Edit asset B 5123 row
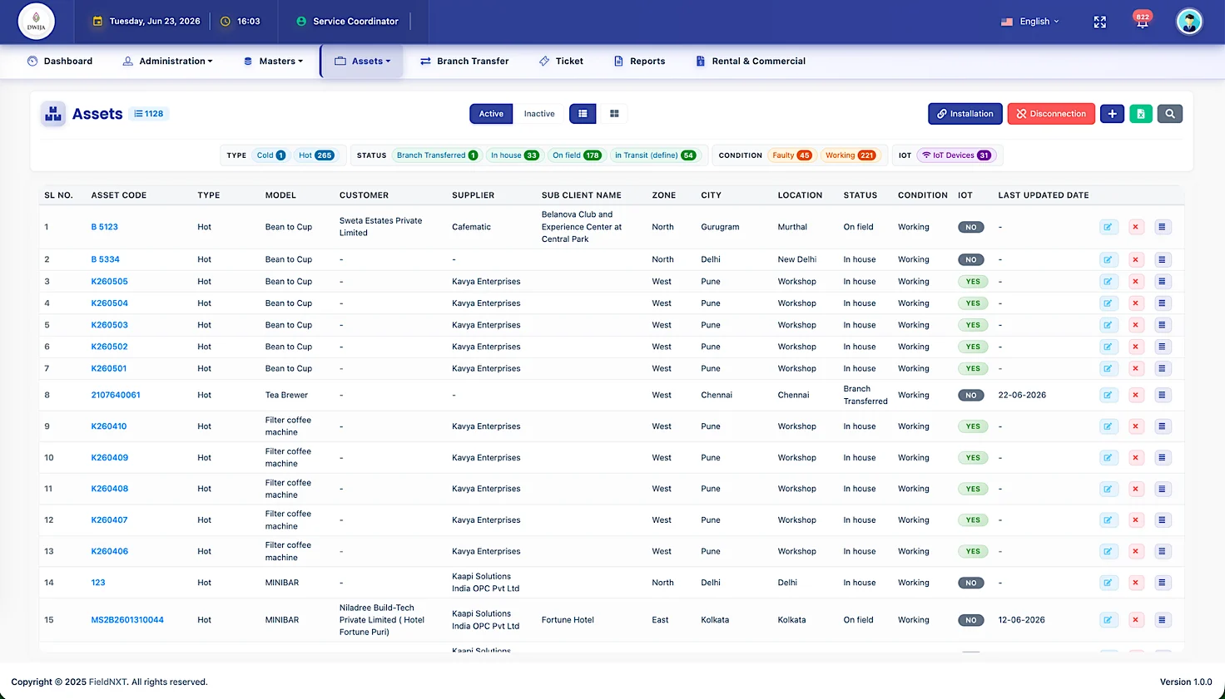The image size is (1225, 699). [1108, 227]
